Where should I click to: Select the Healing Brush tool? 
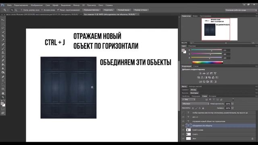point(3,44)
